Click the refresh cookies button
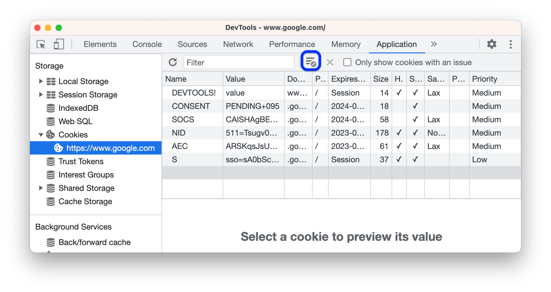The image size is (551, 292). point(172,62)
